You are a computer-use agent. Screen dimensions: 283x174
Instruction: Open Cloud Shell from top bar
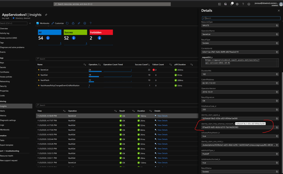pyautogui.click(x=219, y=4)
